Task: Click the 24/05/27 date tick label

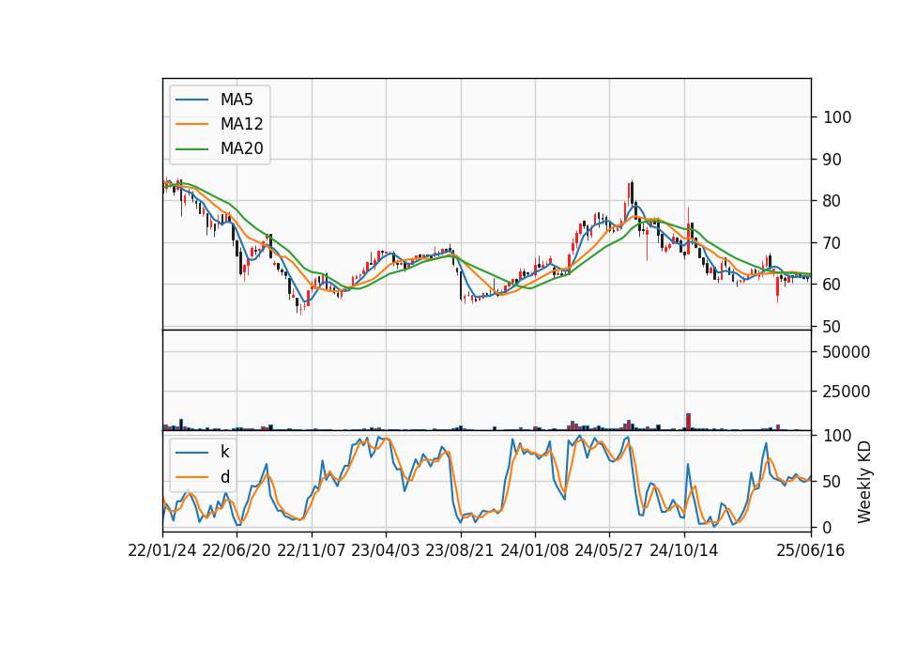Action: (609, 550)
